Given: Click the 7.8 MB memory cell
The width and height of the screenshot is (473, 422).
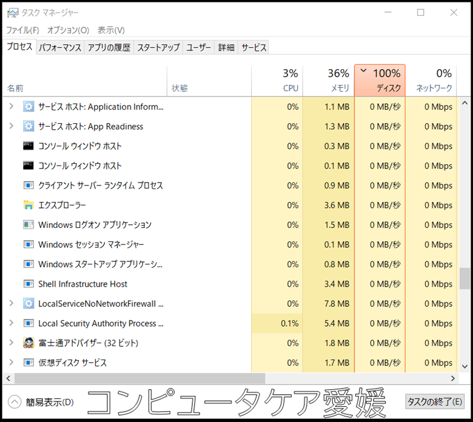Looking at the screenshot, I should 329,303.
